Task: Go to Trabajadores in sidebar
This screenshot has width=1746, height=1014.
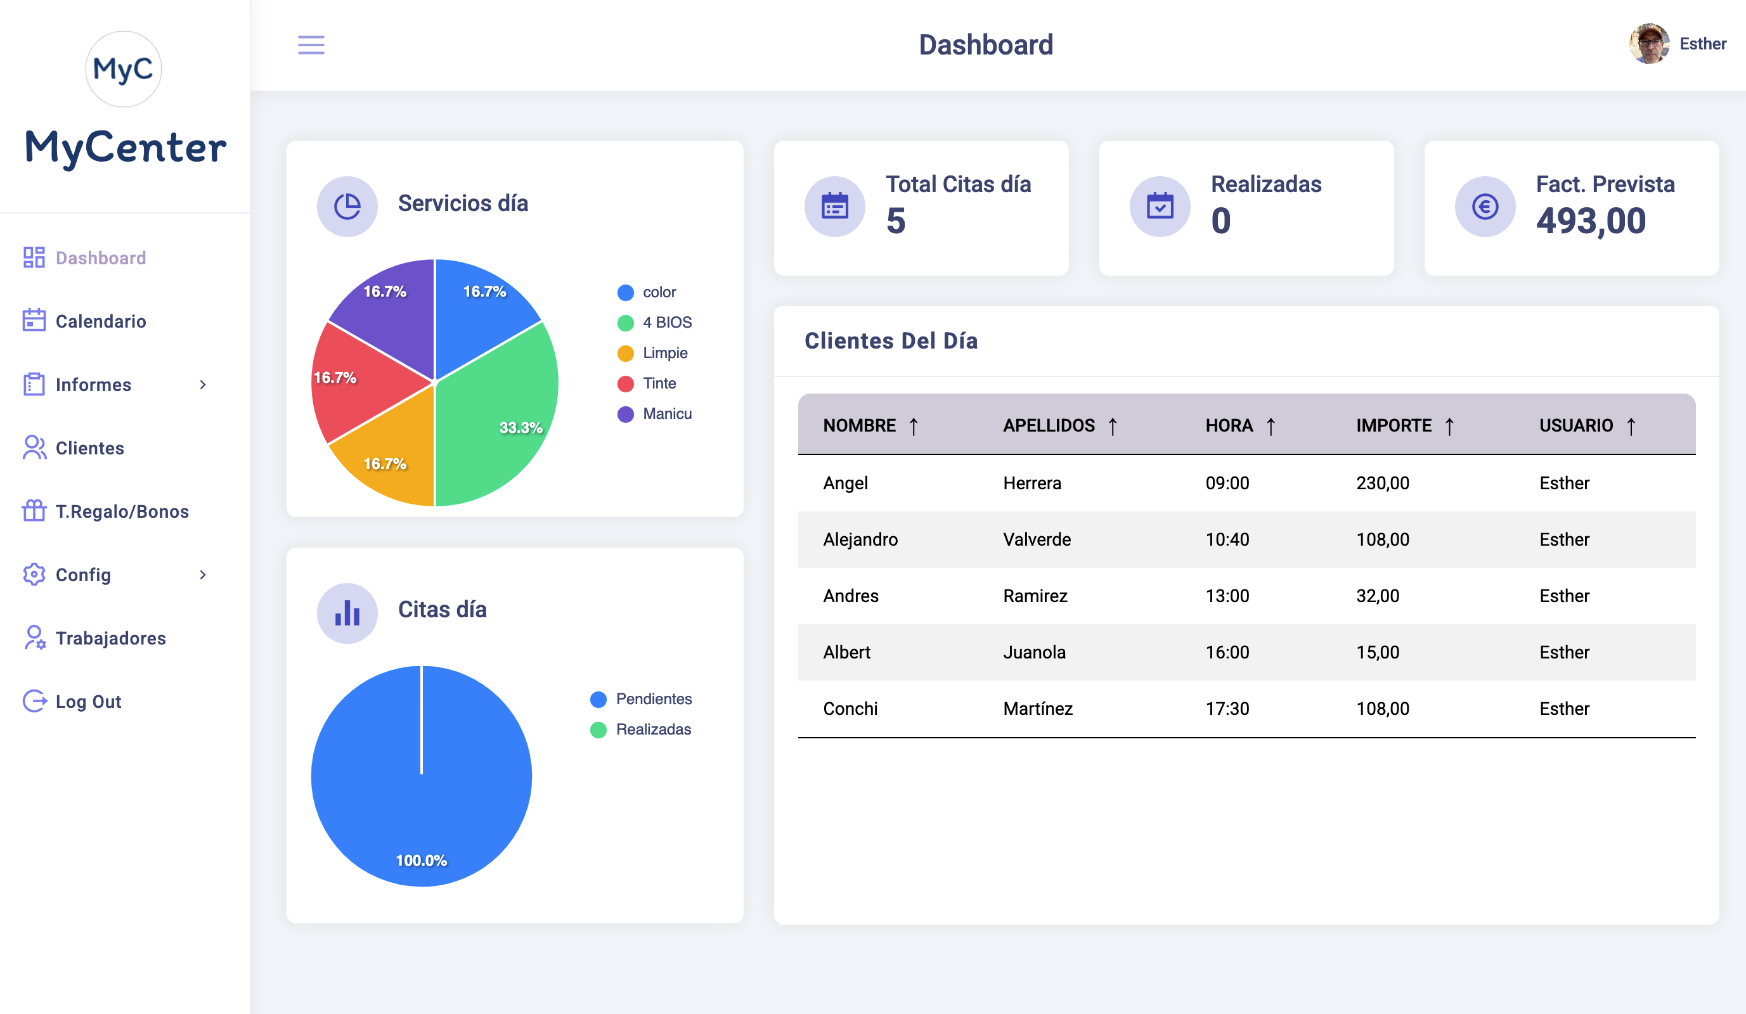Action: click(110, 638)
